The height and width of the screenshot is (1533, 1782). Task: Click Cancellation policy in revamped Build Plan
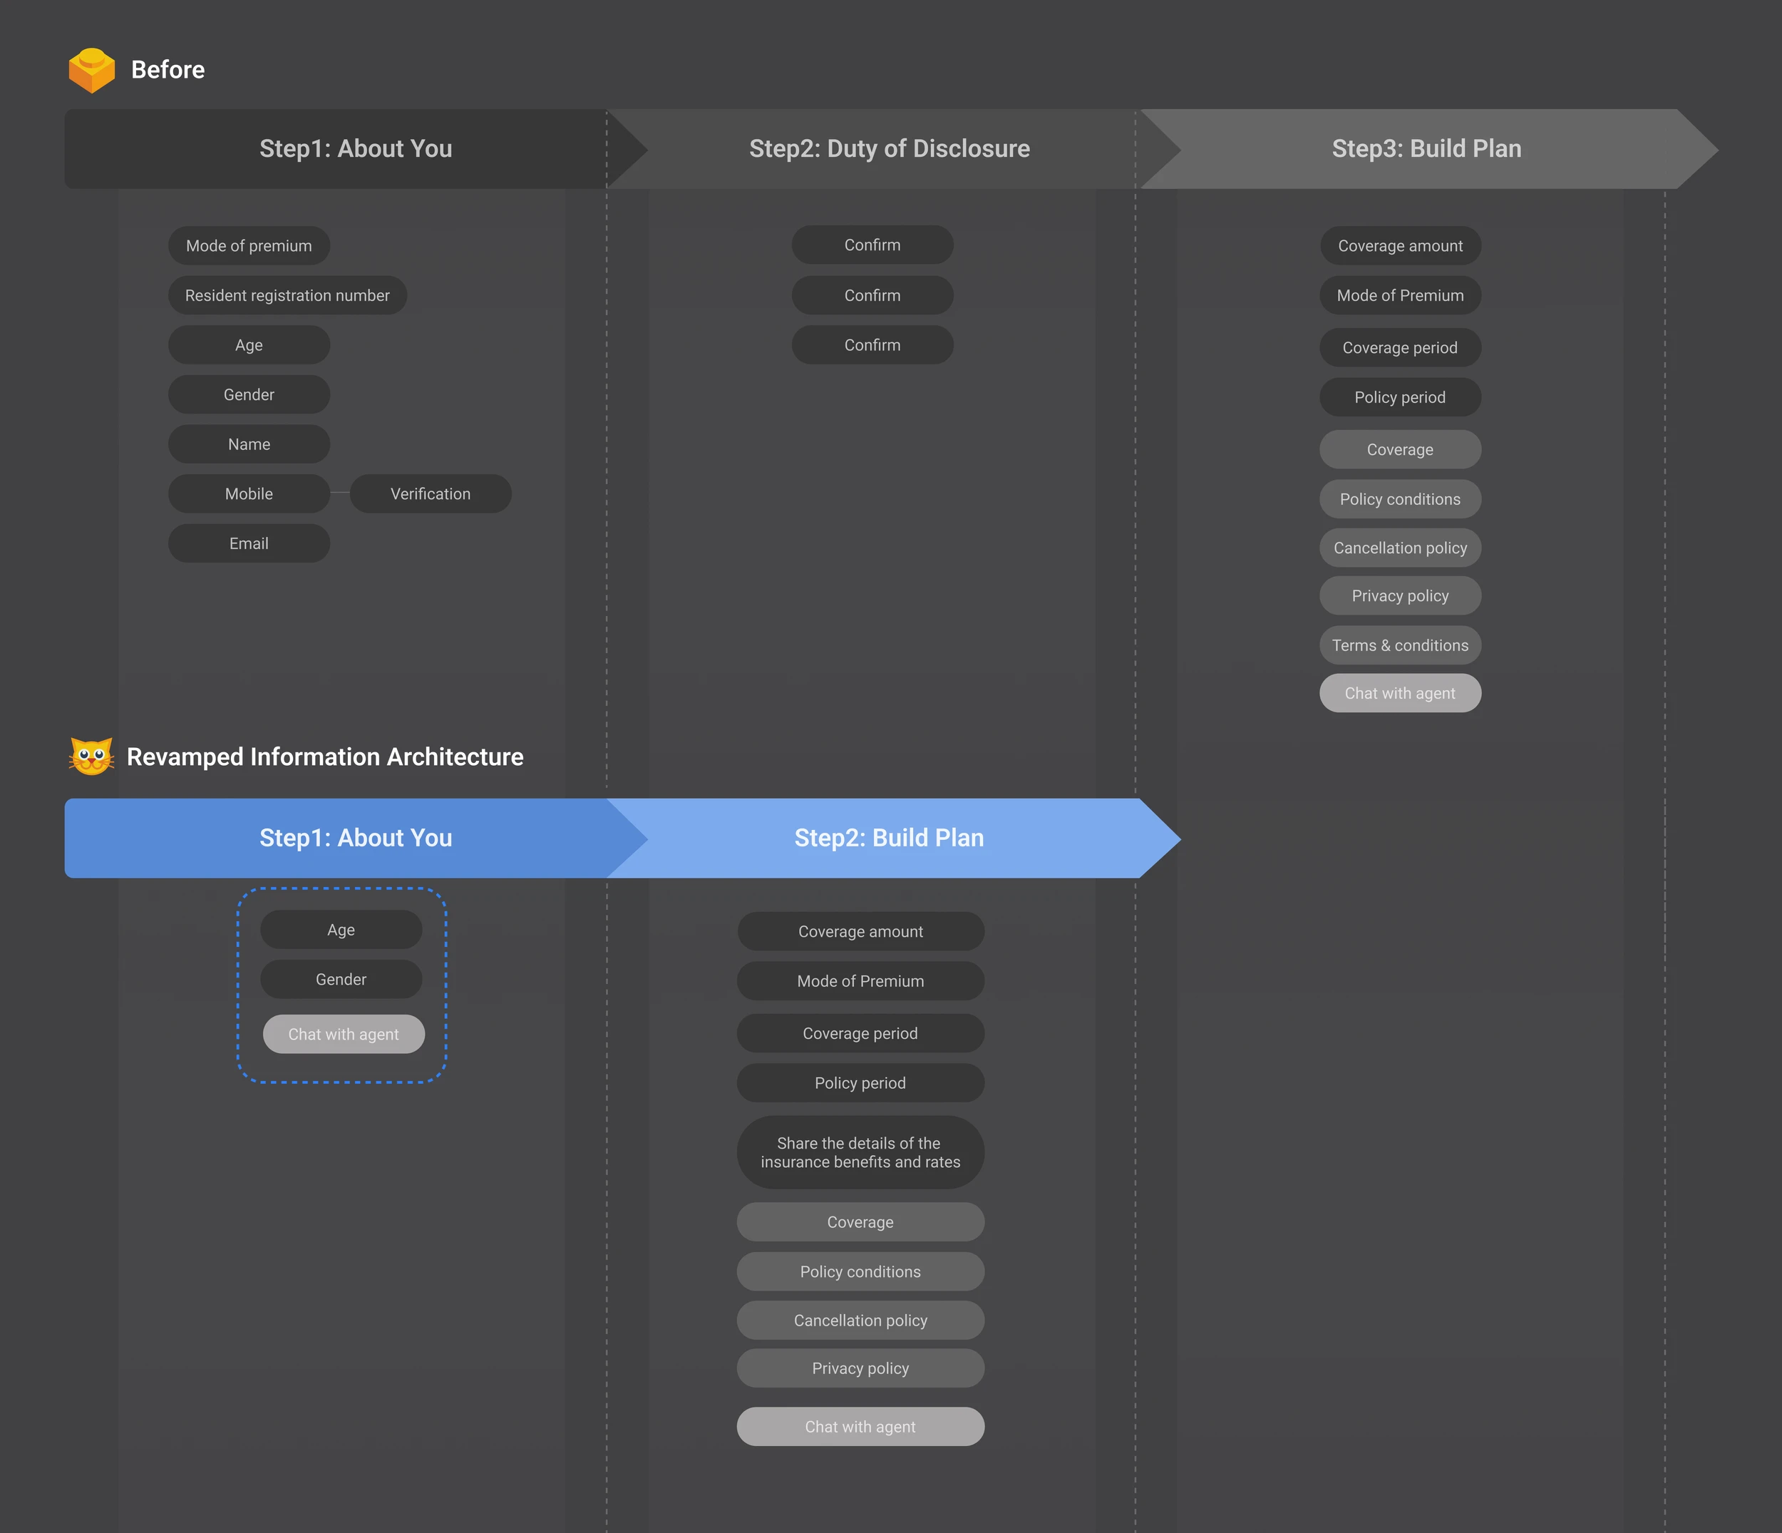[x=860, y=1321]
